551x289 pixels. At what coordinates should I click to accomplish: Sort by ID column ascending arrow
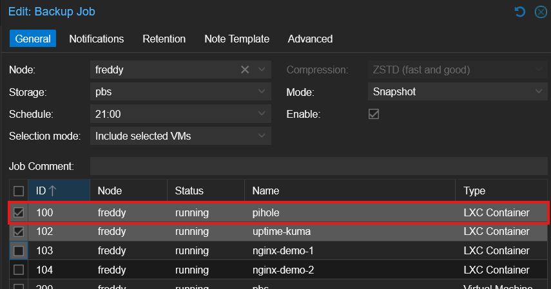coord(52,191)
